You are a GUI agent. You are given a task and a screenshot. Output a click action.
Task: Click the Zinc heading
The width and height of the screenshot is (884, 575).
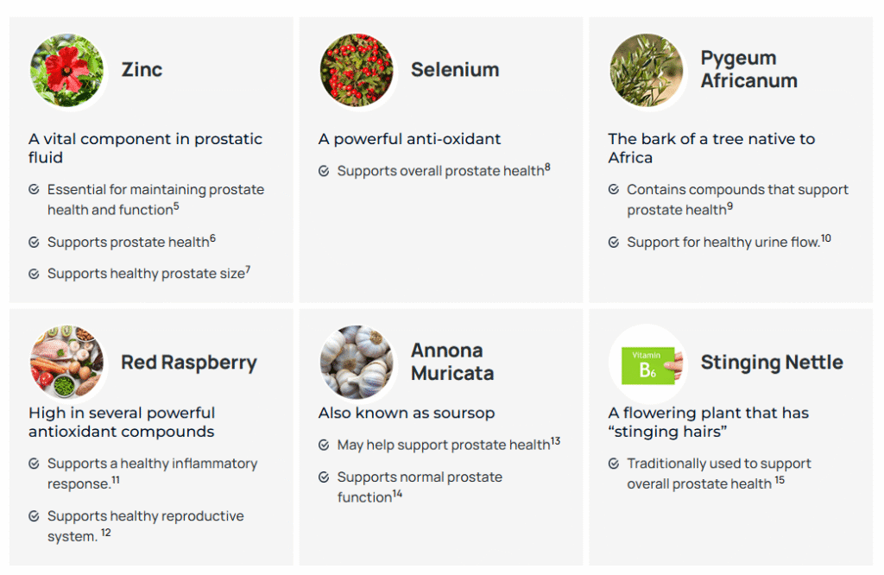pos(142,70)
